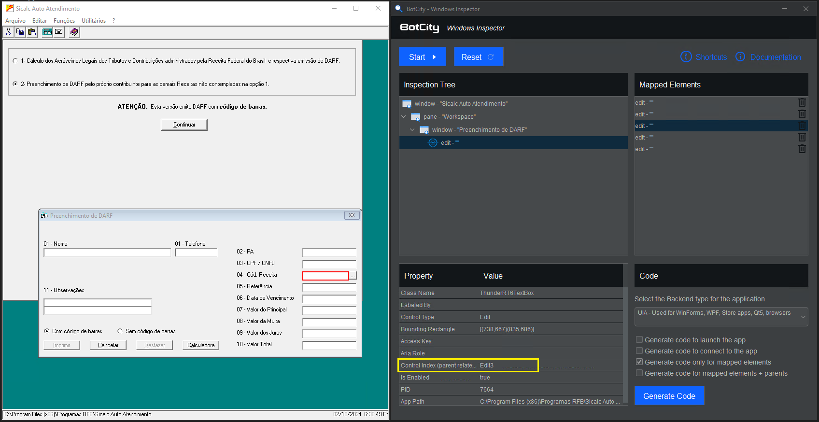This screenshot has height=422, width=819.
Task: Click the red-outlined 04 - Cód. Receita field
Action: coord(325,276)
